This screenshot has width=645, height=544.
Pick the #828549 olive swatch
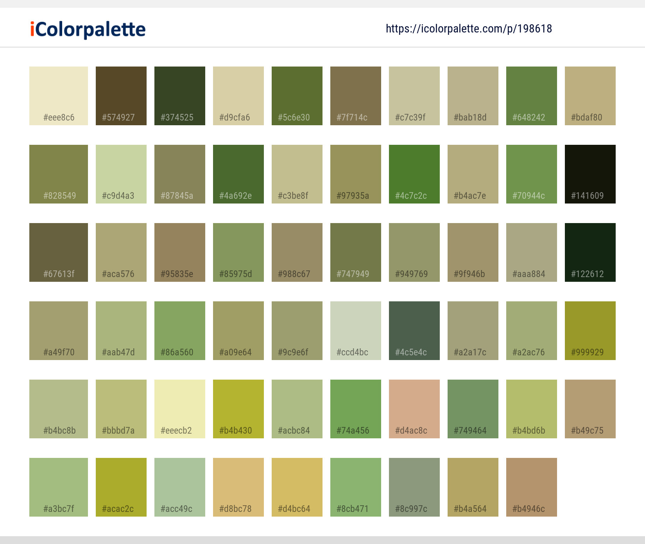[x=59, y=174]
